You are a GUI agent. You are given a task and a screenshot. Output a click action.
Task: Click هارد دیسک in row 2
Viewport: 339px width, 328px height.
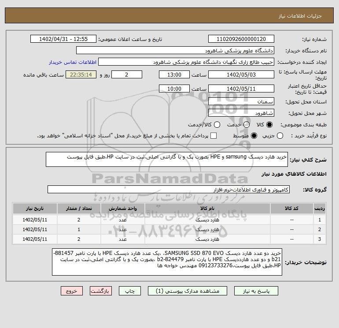click(x=207, y=230)
